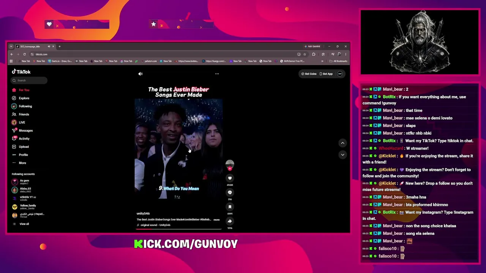This screenshot has height=273, width=486.
Task: Click the Explore compass icon
Action: pos(14,98)
